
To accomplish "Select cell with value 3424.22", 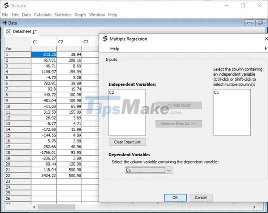I will (44, 176).
